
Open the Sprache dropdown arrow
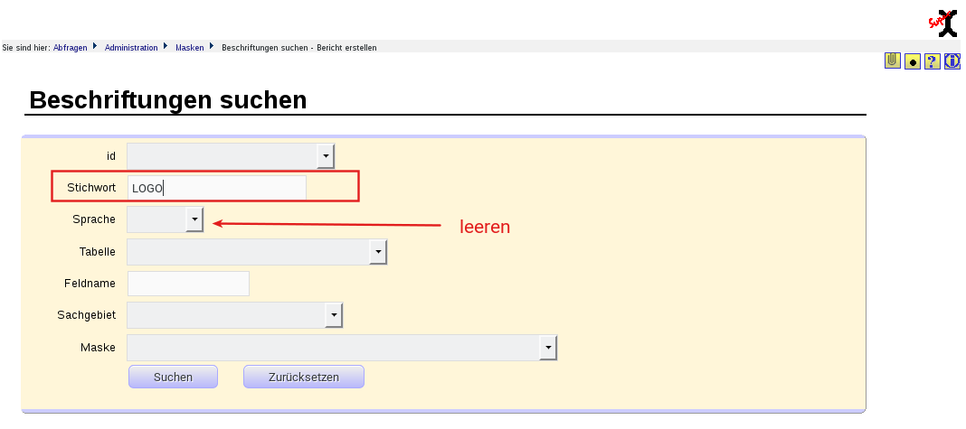click(x=194, y=219)
